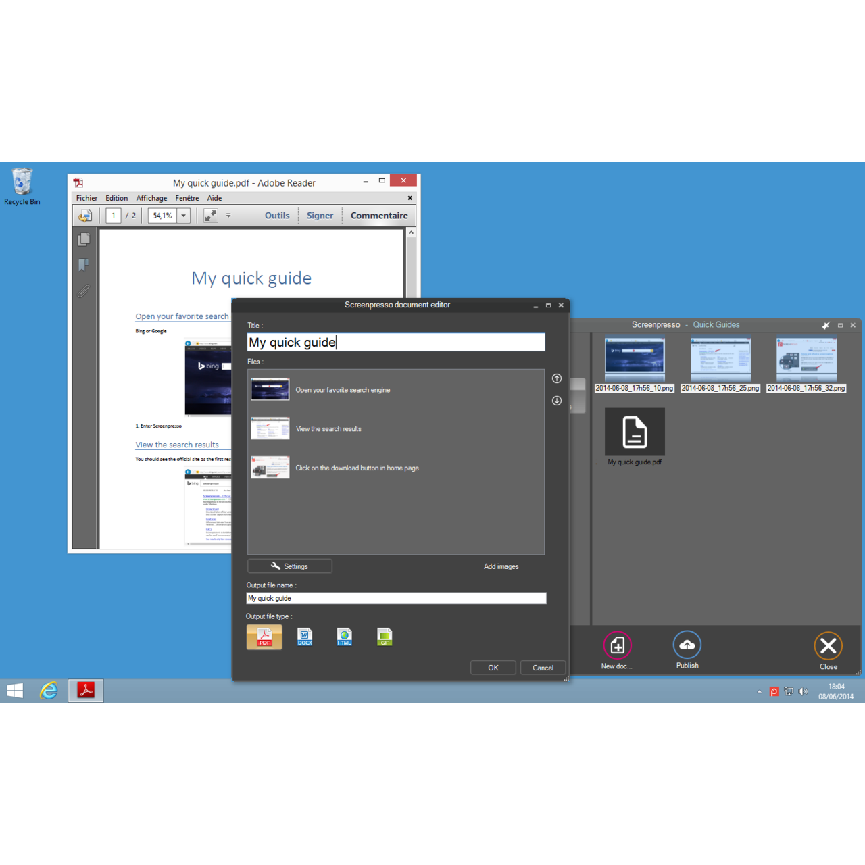This screenshot has height=865, width=865.
Task: Open the print dialog in Adobe Reader
Action: pyautogui.click(x=84, y=215)
